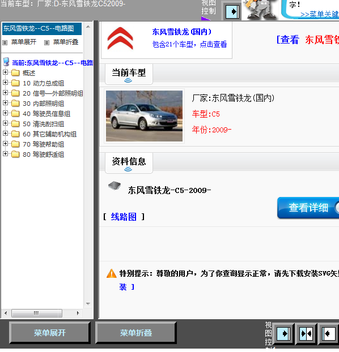Click the list icon beside top 菜单展开
The height and width of the screenshot is (352, 339).
[x=5, y=42]
